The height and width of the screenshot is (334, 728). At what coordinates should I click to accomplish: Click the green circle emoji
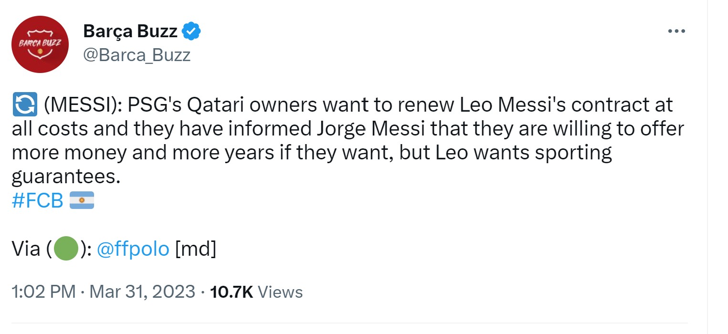coord(66,249)
